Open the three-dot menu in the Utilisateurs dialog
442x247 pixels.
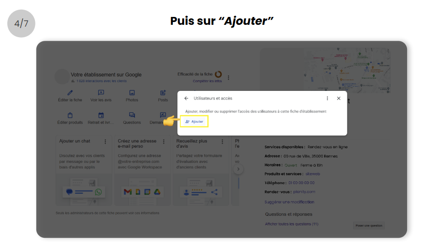click(327, 98)
